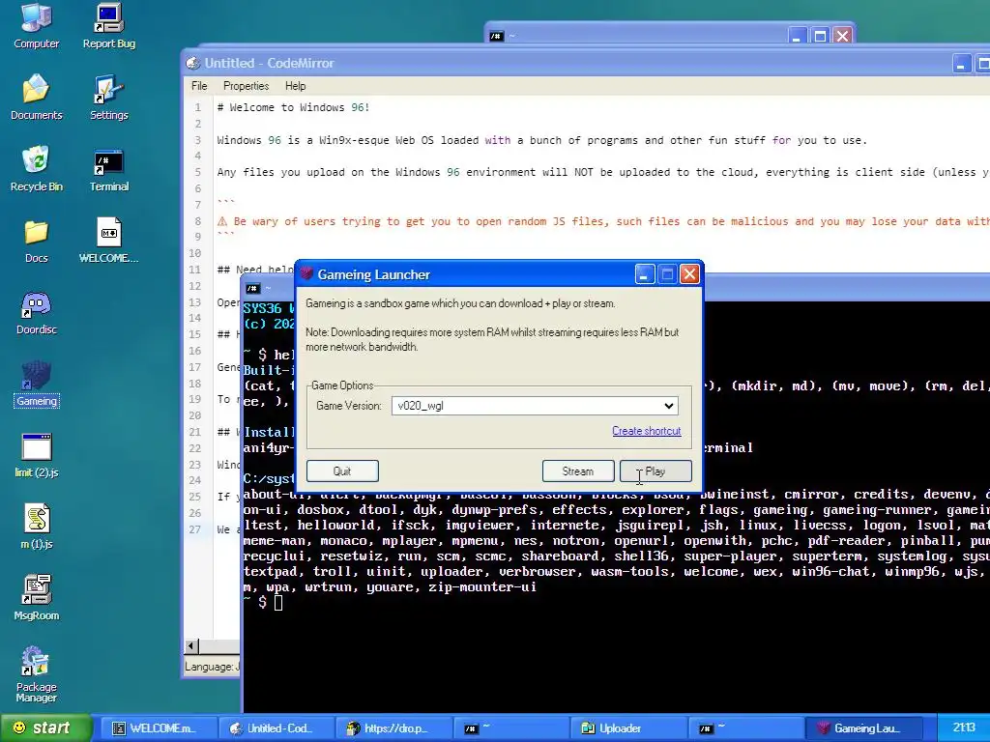Click the Stream button

[x=578, y=471]
